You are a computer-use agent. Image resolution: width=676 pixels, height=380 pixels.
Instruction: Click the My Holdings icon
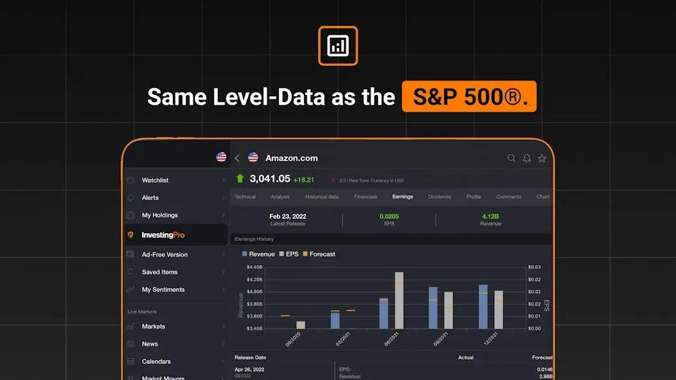(130, 215)
